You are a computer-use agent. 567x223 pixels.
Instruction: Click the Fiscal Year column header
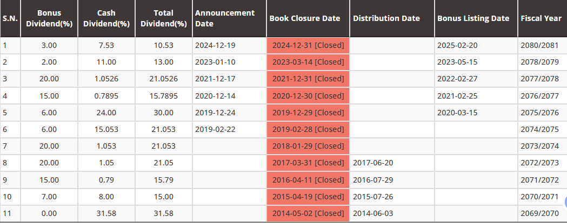click(x=541, y=18)
